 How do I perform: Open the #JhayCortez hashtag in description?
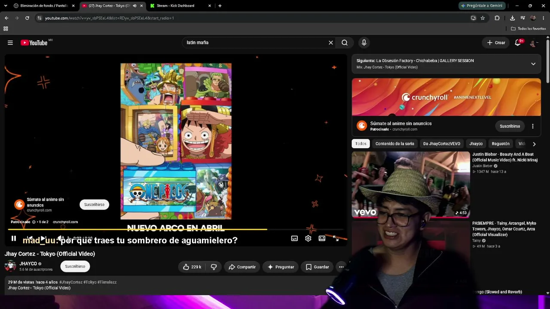pyautogui.click(x=70, y=282)
